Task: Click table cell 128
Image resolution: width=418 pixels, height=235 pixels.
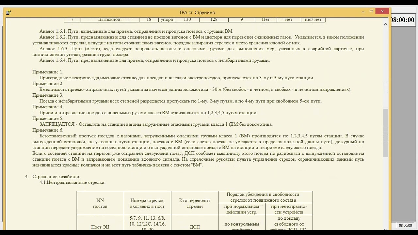Action: pyautogui.click(x=214, y=19)
